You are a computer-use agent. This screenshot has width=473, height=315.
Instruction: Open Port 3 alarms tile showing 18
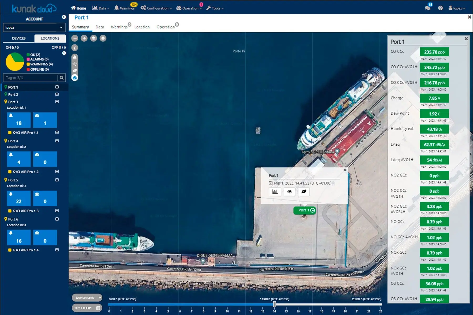(x=19, y=120)
